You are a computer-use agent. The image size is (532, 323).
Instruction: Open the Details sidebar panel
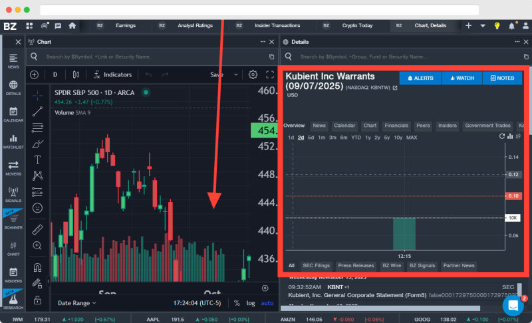coord(13,88)
